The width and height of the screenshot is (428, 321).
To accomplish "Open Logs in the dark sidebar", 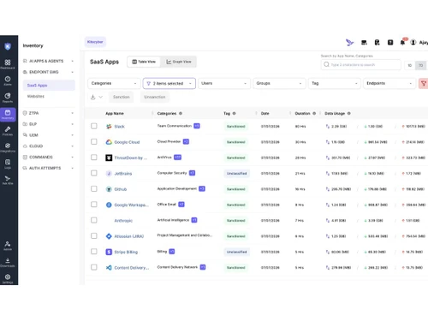I will (x=8, y=164).
